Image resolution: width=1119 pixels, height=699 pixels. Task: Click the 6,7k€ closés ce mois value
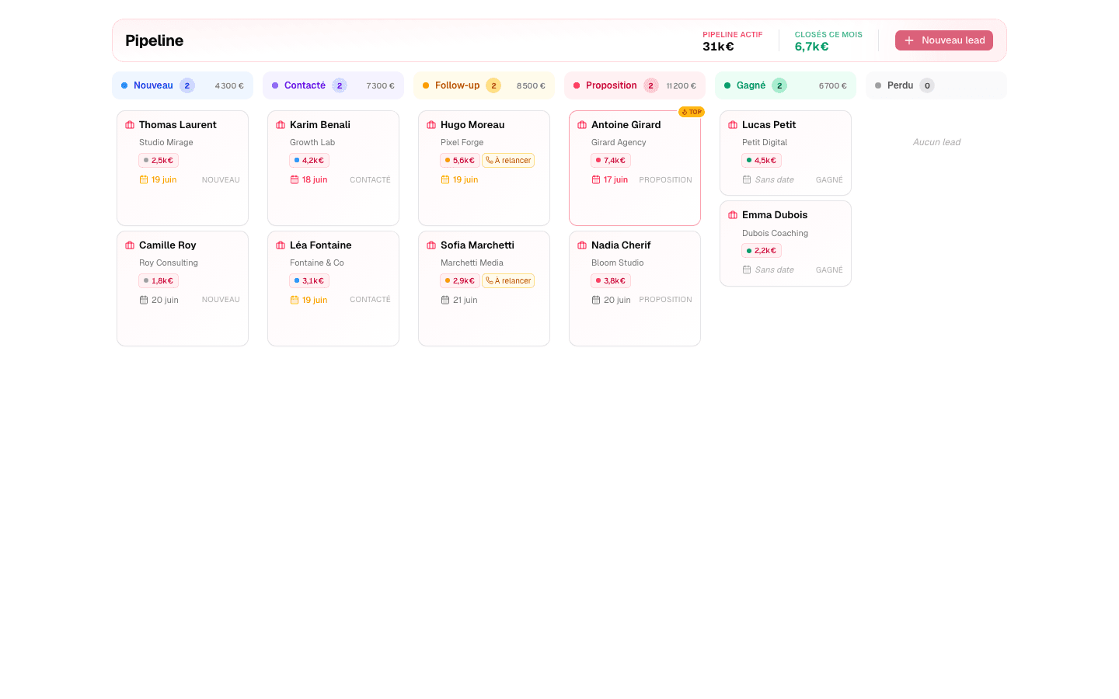[812, 47]
